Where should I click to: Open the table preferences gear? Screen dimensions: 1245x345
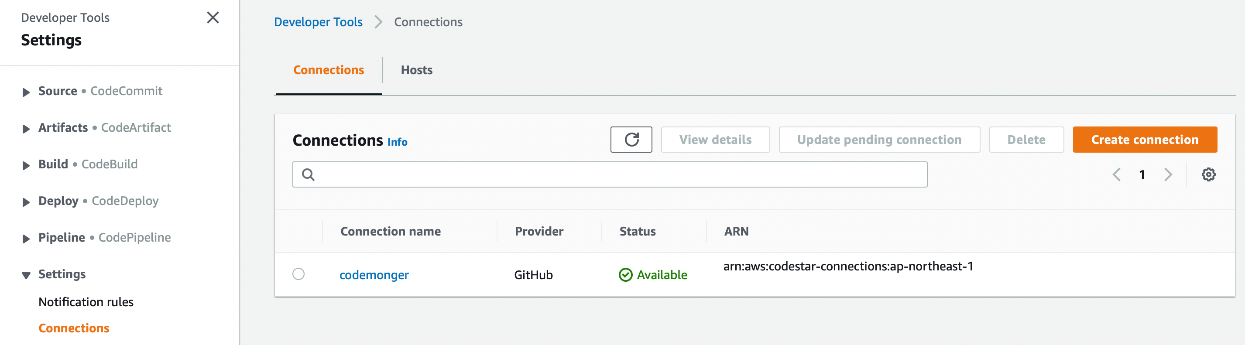1209,174
